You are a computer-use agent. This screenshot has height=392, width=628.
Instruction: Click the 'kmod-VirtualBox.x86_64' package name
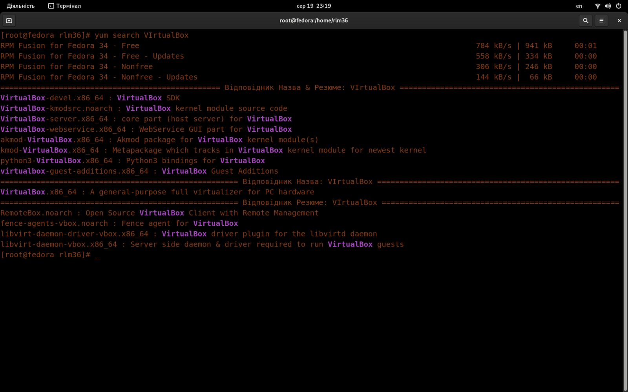click(x=50, y=150)
